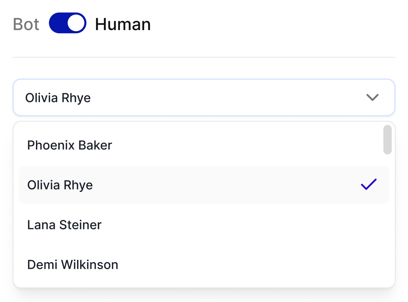Click the scrollbar track below the thumb
This screenshot has width=408, height=302.
pyautogui.click(x=387, y=219)
